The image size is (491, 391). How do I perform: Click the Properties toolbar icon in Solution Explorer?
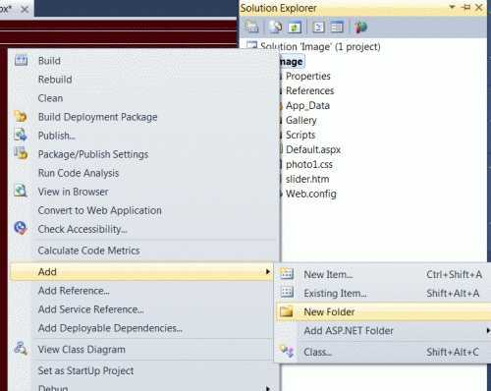click(x=251, y=27)
